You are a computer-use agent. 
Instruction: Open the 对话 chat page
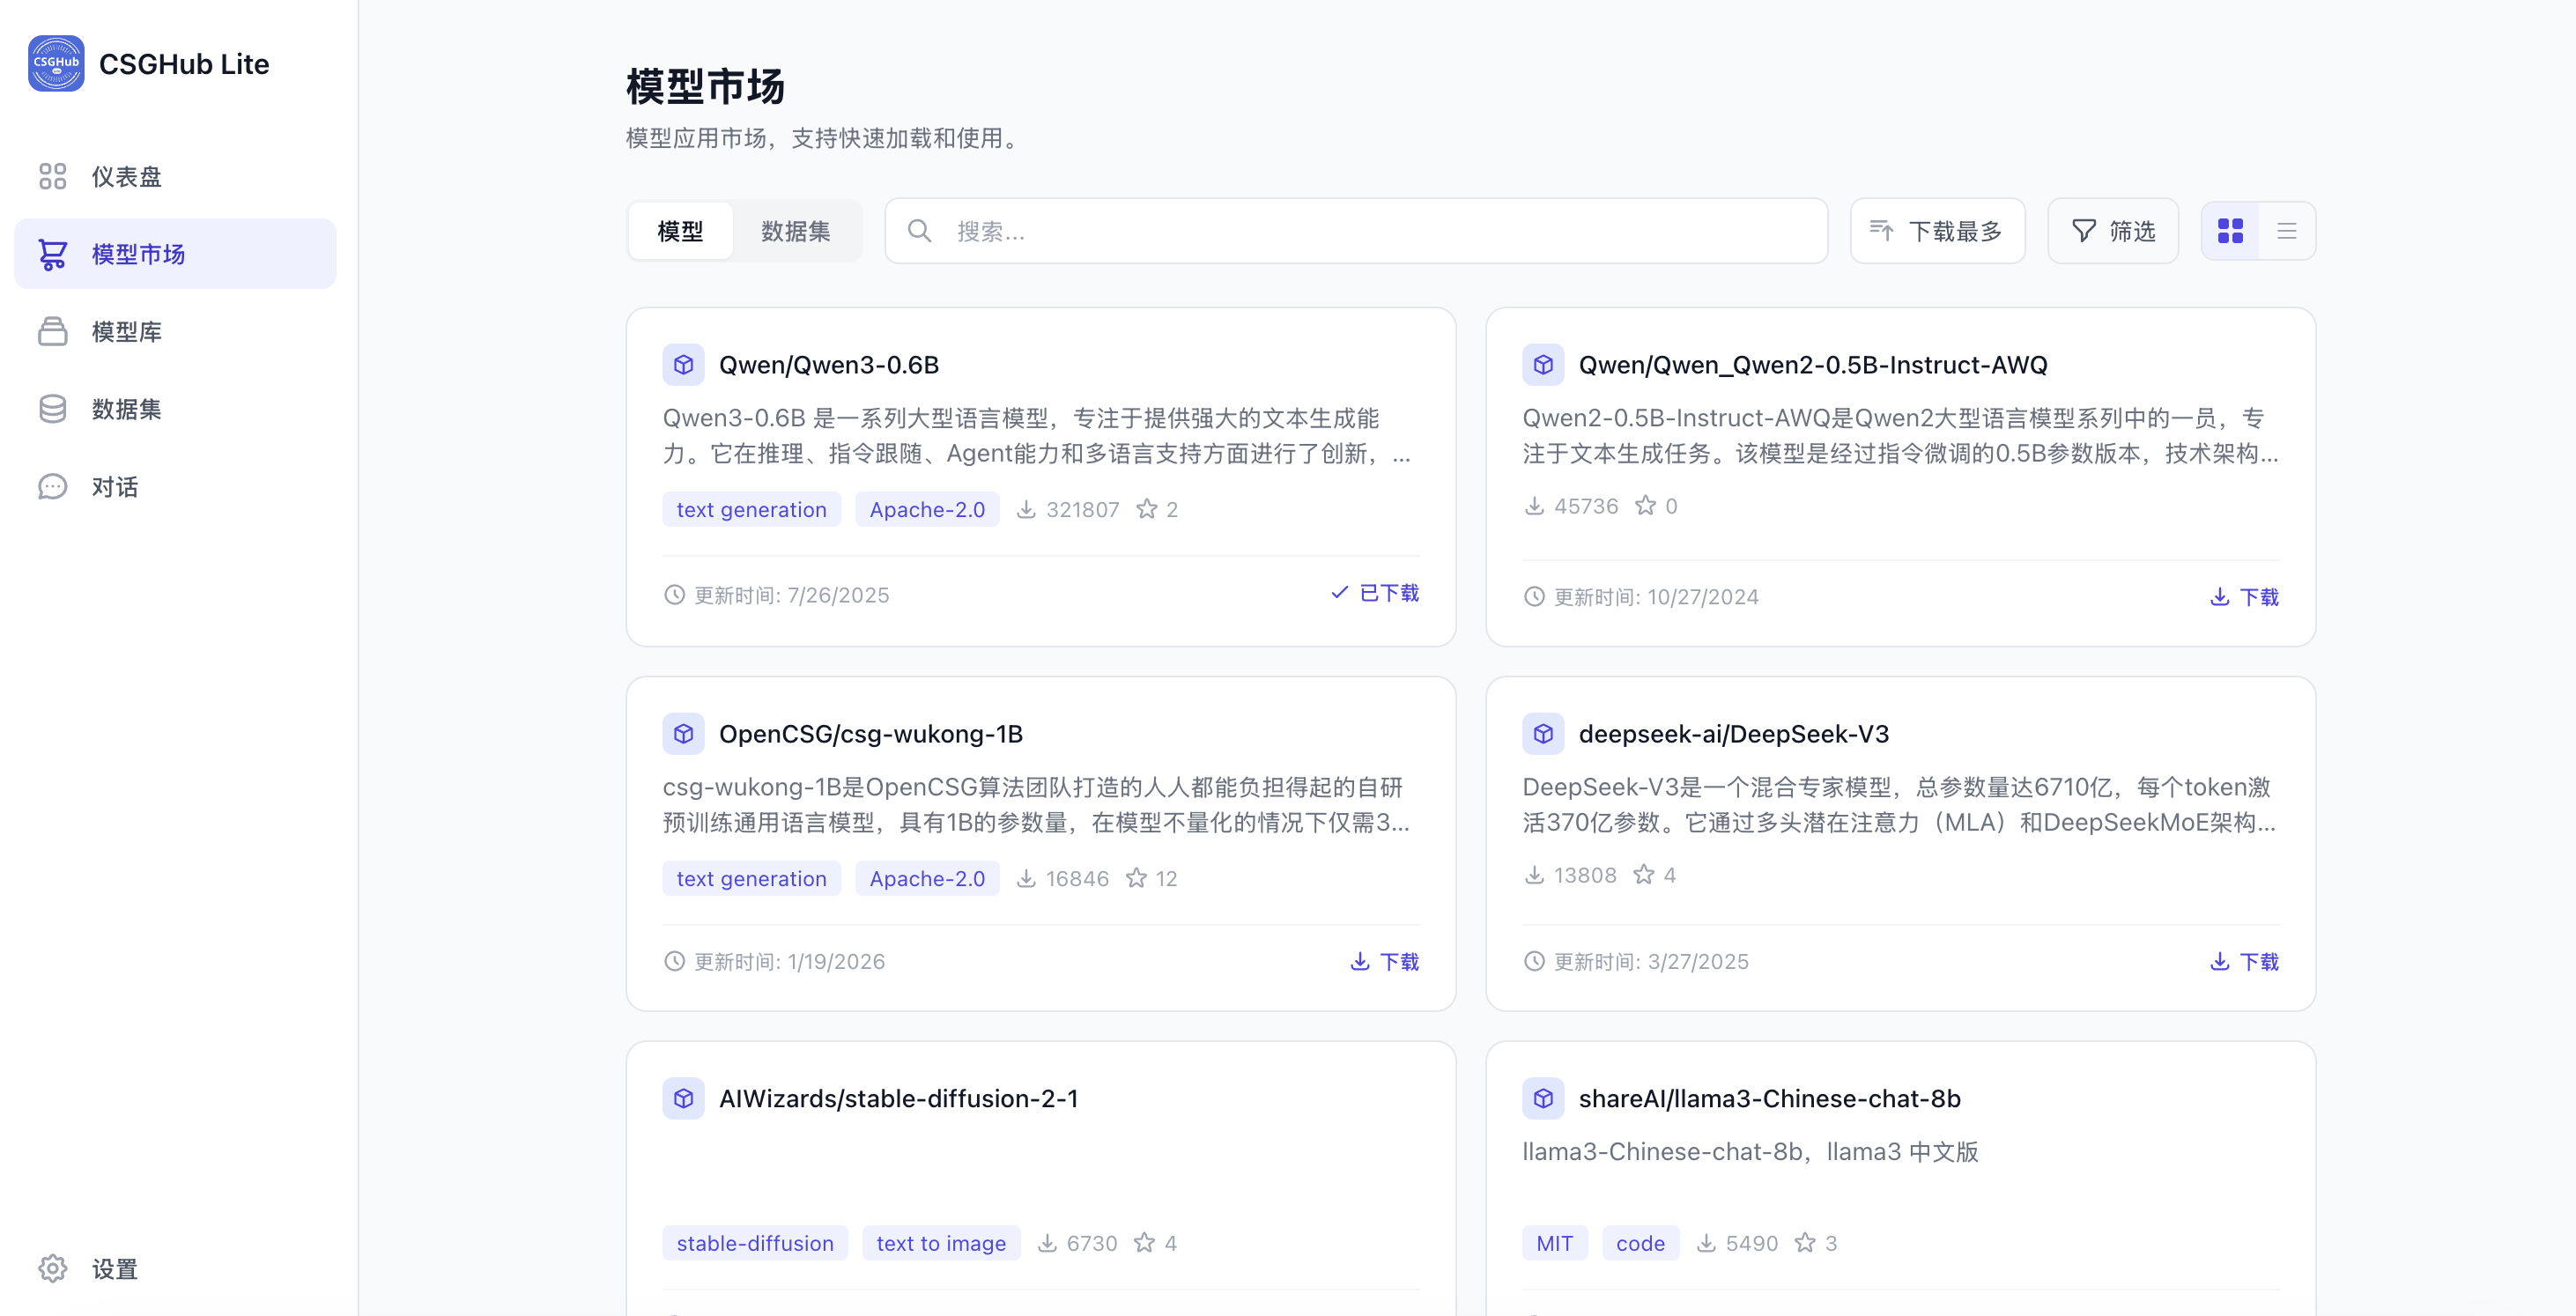pos(114,487)
